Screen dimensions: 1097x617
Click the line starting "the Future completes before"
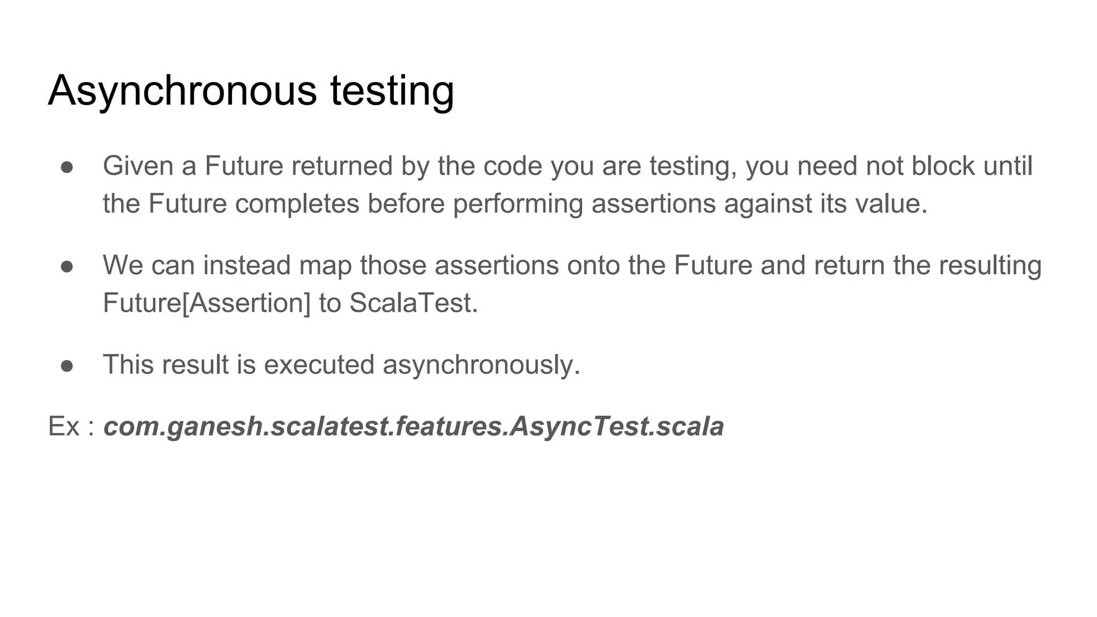click(514, 204)
